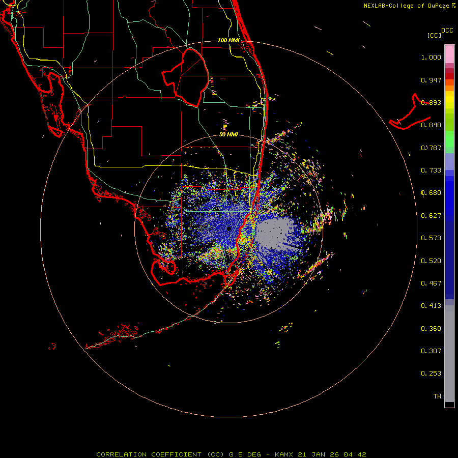
Task: Select the DCC label above the color scale
Action: 447,31
